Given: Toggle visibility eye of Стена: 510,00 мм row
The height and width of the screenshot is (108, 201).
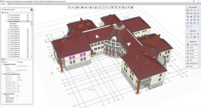Looking at the screenshot, I should click(28, 50).
